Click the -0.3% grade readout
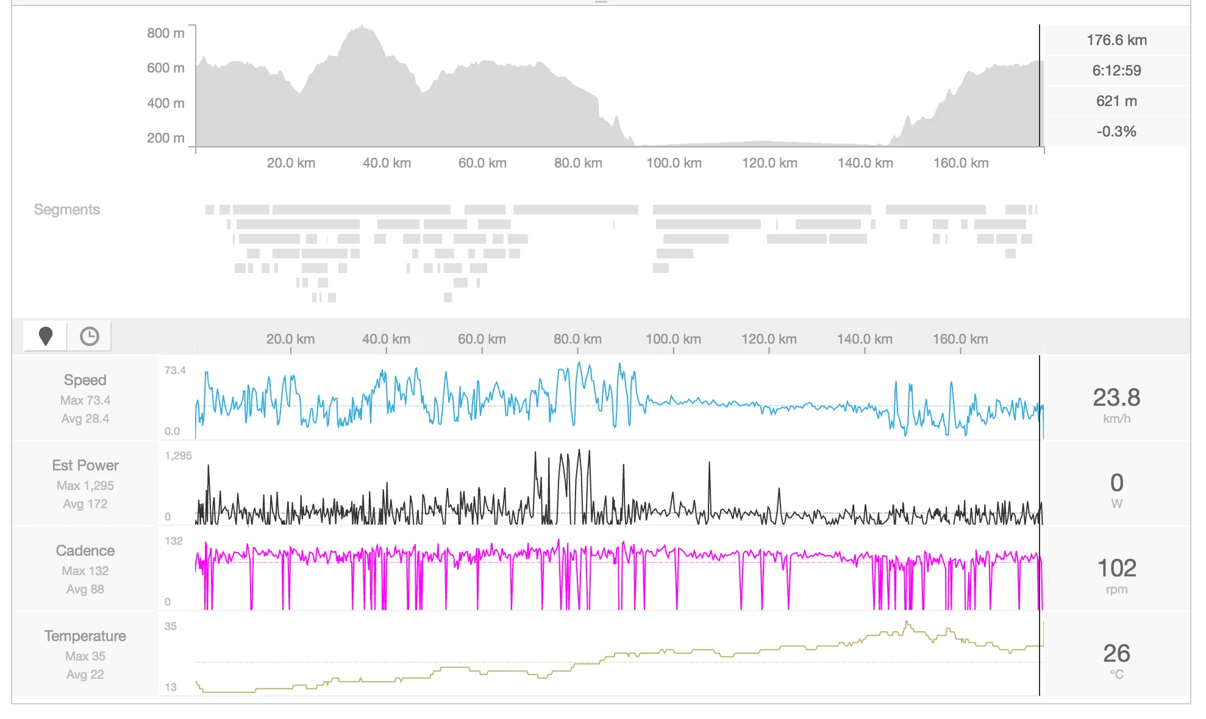This screenshot has width=1206, height=719. (1116, 132)
